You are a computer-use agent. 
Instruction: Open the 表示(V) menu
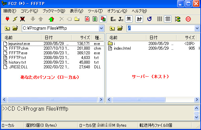[x=76, y=11]
